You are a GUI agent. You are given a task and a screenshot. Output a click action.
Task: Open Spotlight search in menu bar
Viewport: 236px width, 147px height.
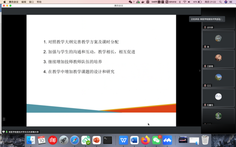tap(220, 2)
